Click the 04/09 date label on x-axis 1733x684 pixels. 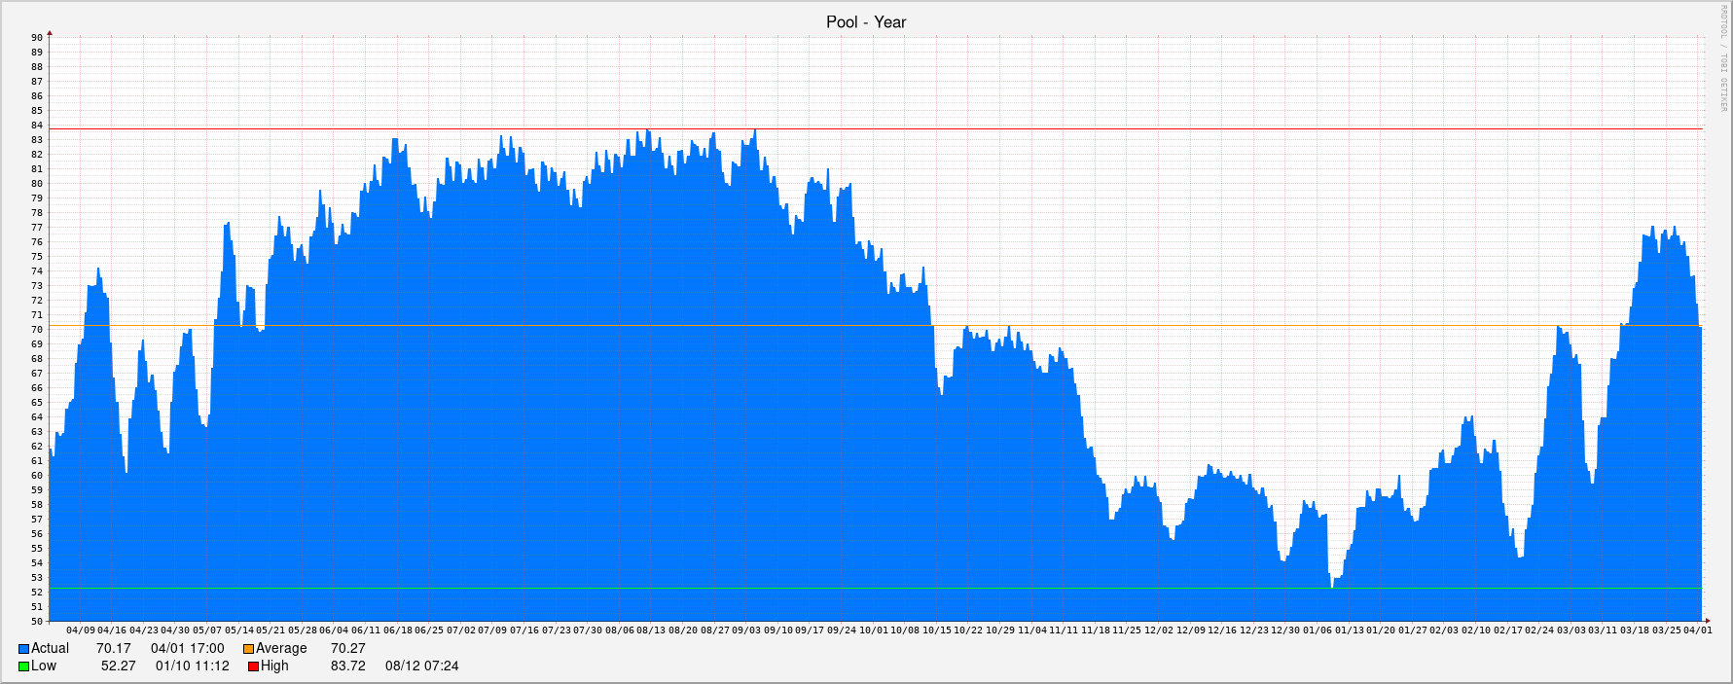tap(81, 630)
